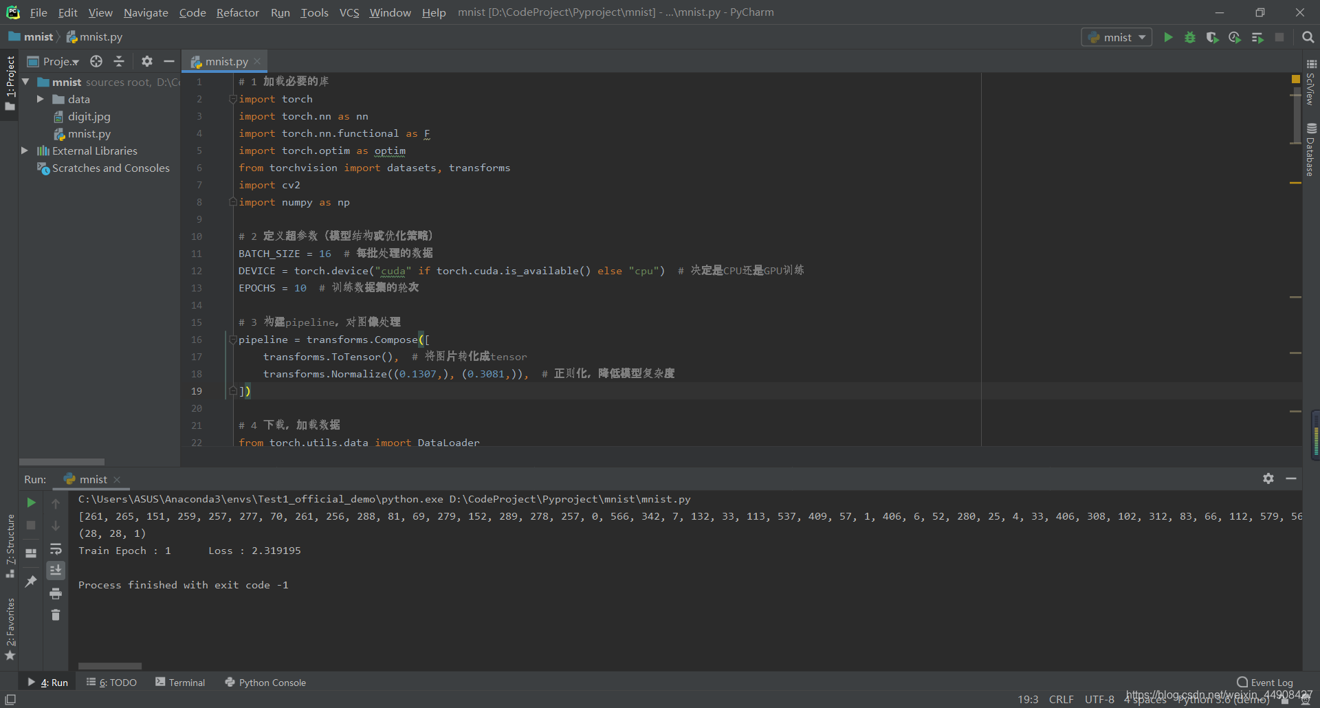Expand External Libraries node
The width and height of the screenshot is (1320, 708).
(25, 151)
